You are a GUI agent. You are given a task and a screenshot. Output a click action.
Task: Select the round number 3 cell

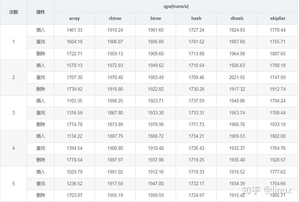pos(13,113)
